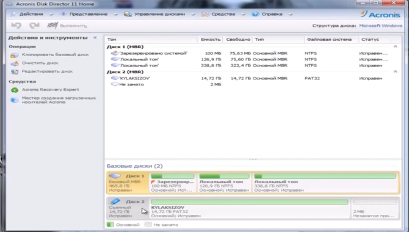Open the Управление дисками menu
This screenshot has height=232, width=409.
click(x=160, y=14)
